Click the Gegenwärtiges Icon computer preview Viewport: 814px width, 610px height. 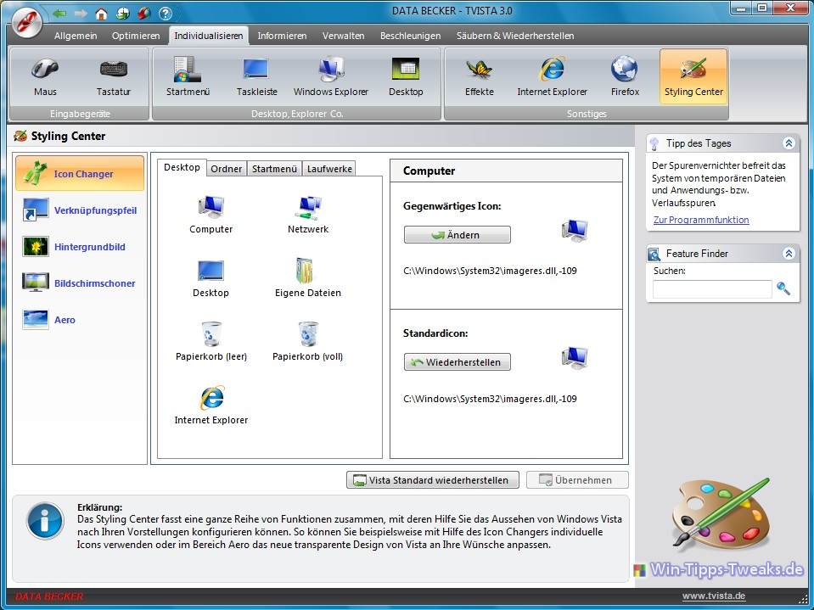pyautogui.click(x=575, y=231)
